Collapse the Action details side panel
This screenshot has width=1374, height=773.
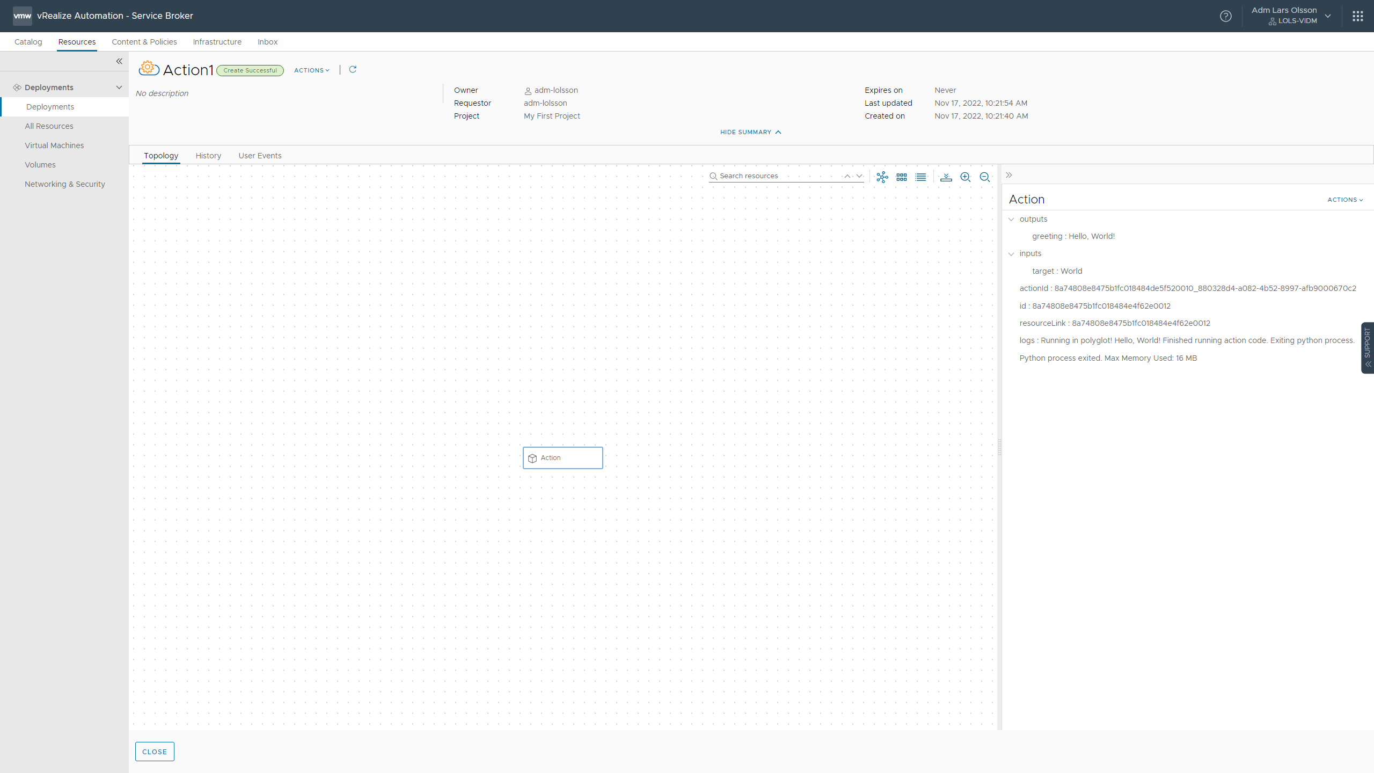[1009, 175]
